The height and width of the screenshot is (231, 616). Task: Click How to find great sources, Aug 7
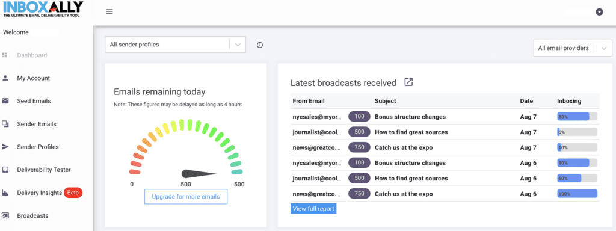click(x=411, y=132)
